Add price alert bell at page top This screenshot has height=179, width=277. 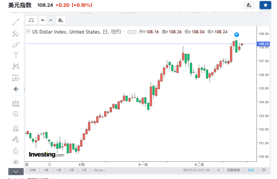[x=249, y=5]
